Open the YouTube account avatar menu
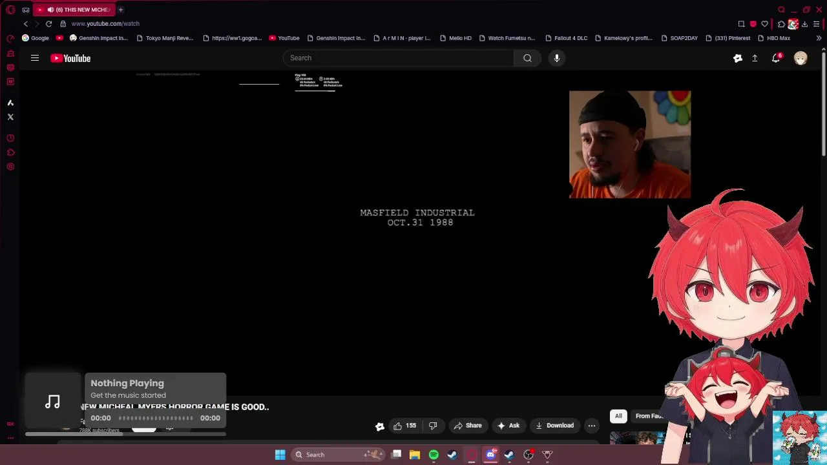The height and width of the screenshot is (465, 827). tap(801, 58)
